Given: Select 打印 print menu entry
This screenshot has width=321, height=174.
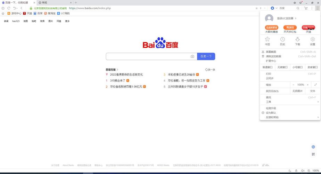Looking at the screenshot, I should tap(289, 74).
